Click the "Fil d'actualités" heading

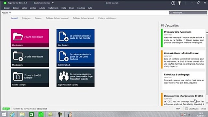coord(170,25)
